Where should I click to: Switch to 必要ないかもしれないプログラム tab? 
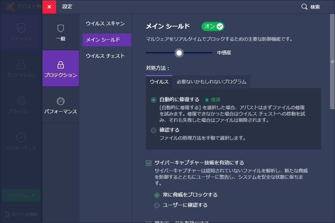211,81
